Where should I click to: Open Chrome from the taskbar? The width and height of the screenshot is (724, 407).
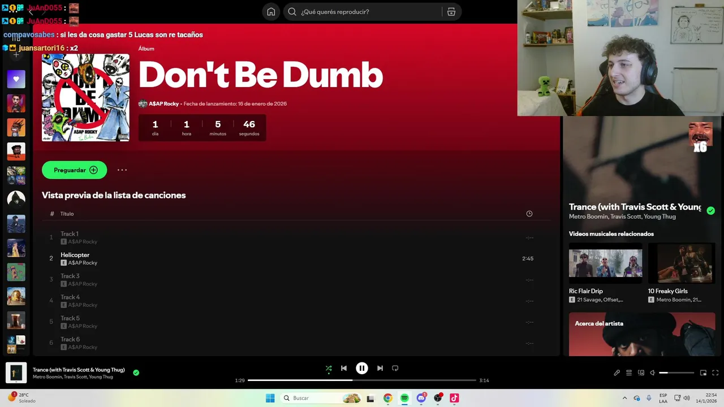point(387,398)
